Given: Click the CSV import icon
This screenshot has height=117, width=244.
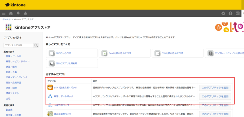Looking at the screenshot, I should 158,53.
